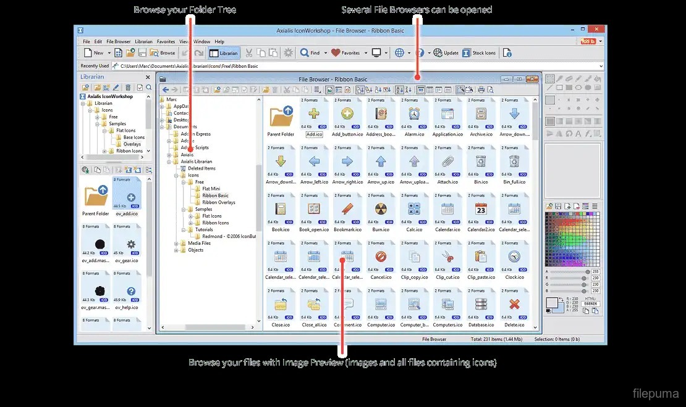Click the printer icon in File Browser toolbar

[x=481, y=90]
